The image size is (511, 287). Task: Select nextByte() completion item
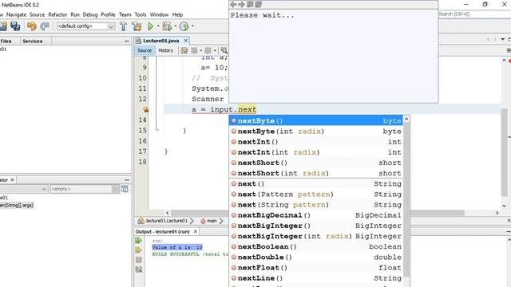coord(316,120)
